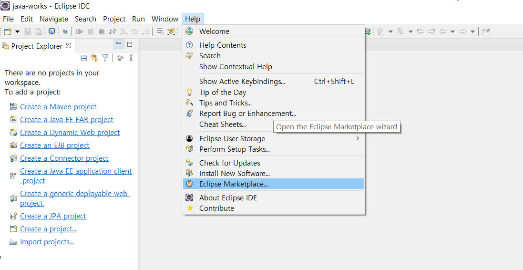
Task: Choose Search in the Help menu
Action: click(274, 56)
